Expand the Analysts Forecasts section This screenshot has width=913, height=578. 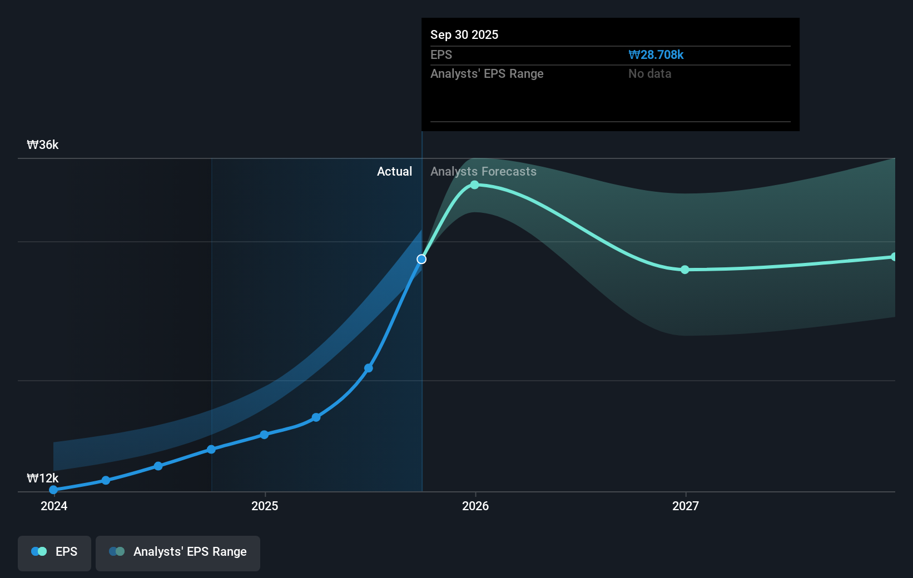[x=483, y=171]
